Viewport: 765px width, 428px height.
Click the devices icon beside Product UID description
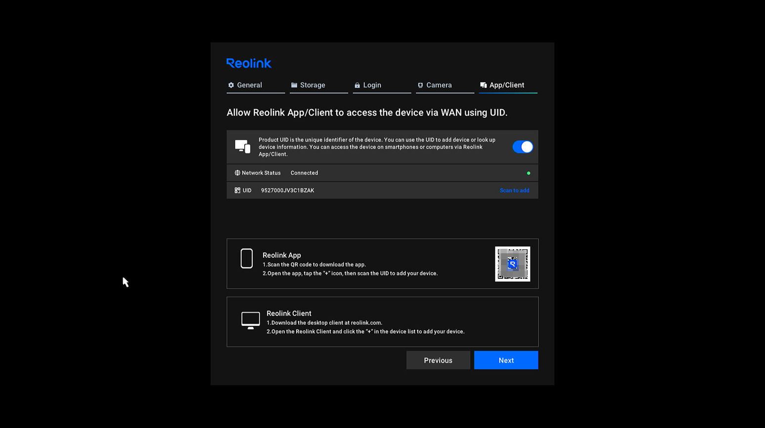[x=242, y=147]
